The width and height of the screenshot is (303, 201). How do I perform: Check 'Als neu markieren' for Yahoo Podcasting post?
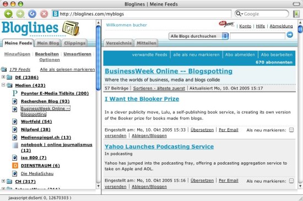pos(291,181)
